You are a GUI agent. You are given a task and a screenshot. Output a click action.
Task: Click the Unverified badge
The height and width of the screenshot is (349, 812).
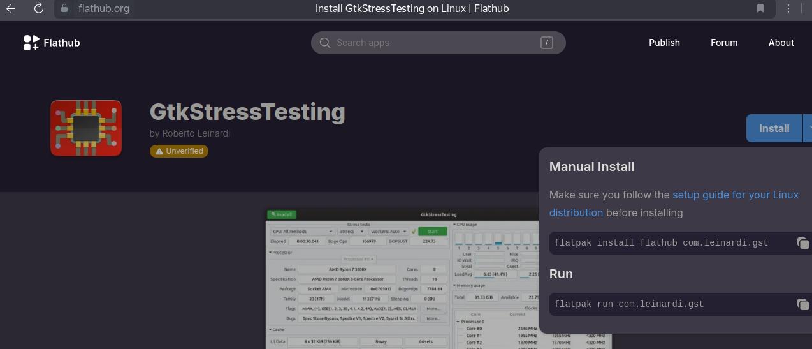179,151
